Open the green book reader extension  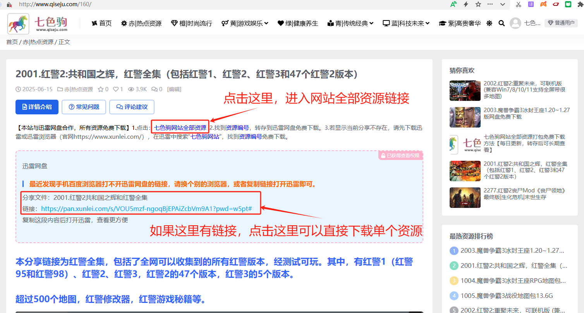568,4
